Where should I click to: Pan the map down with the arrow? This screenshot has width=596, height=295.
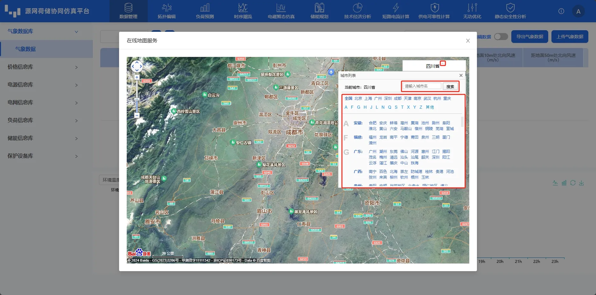coord(137,70)
